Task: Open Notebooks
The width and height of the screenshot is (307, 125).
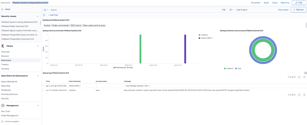Action: point(6,90)
